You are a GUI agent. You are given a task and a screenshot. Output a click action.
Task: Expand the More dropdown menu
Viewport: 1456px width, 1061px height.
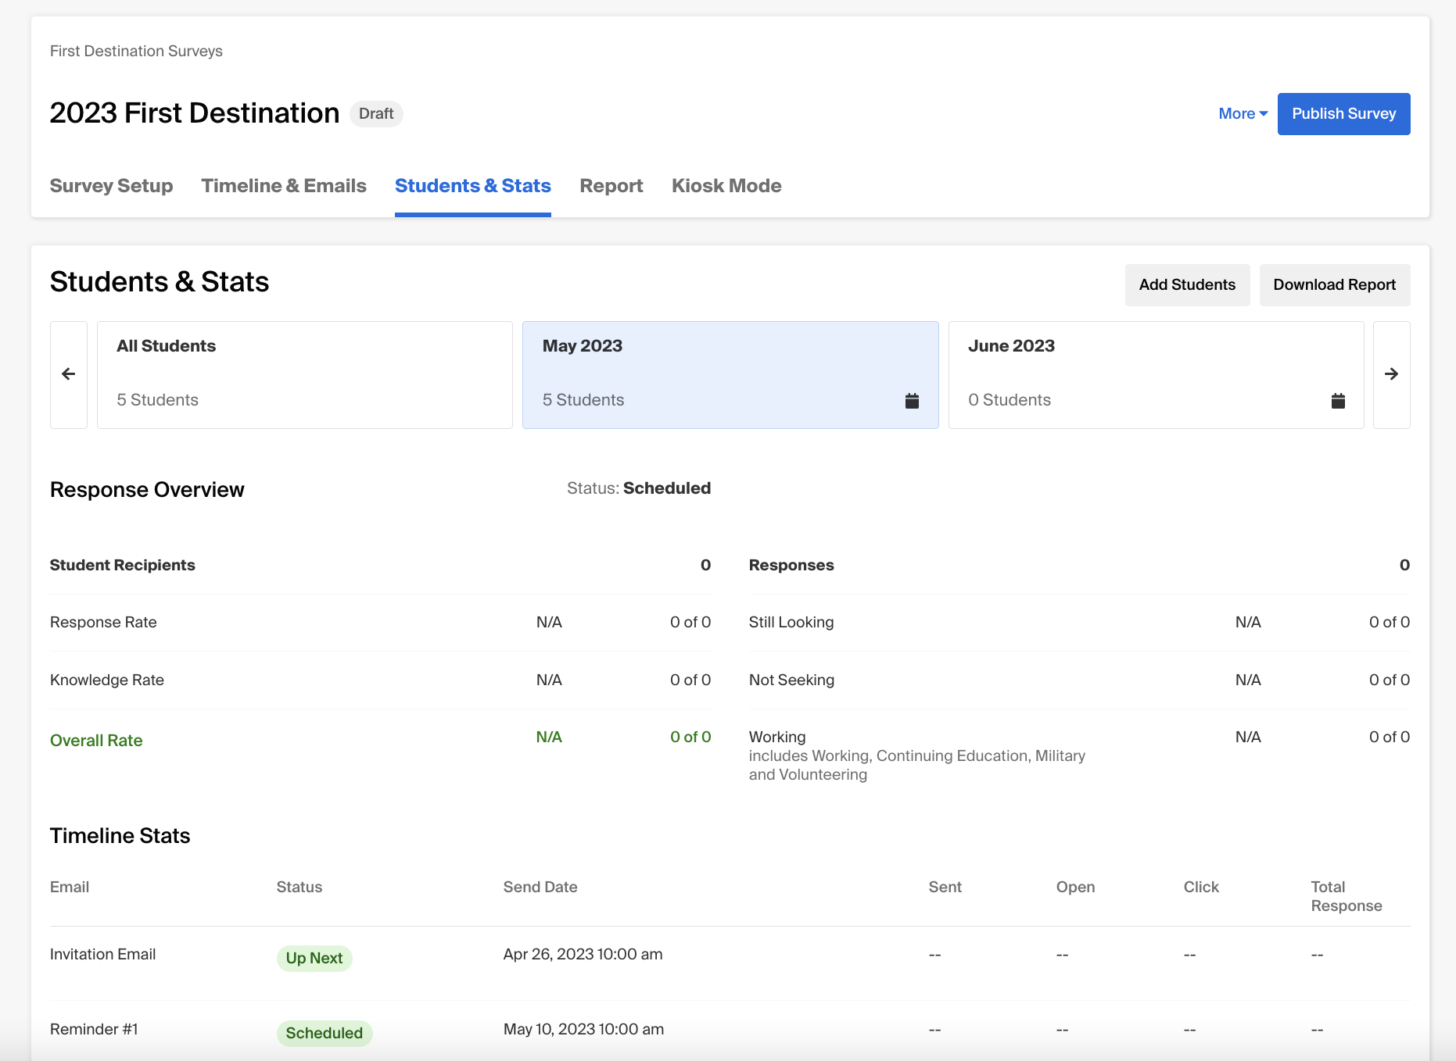[x=1243, y=114]
